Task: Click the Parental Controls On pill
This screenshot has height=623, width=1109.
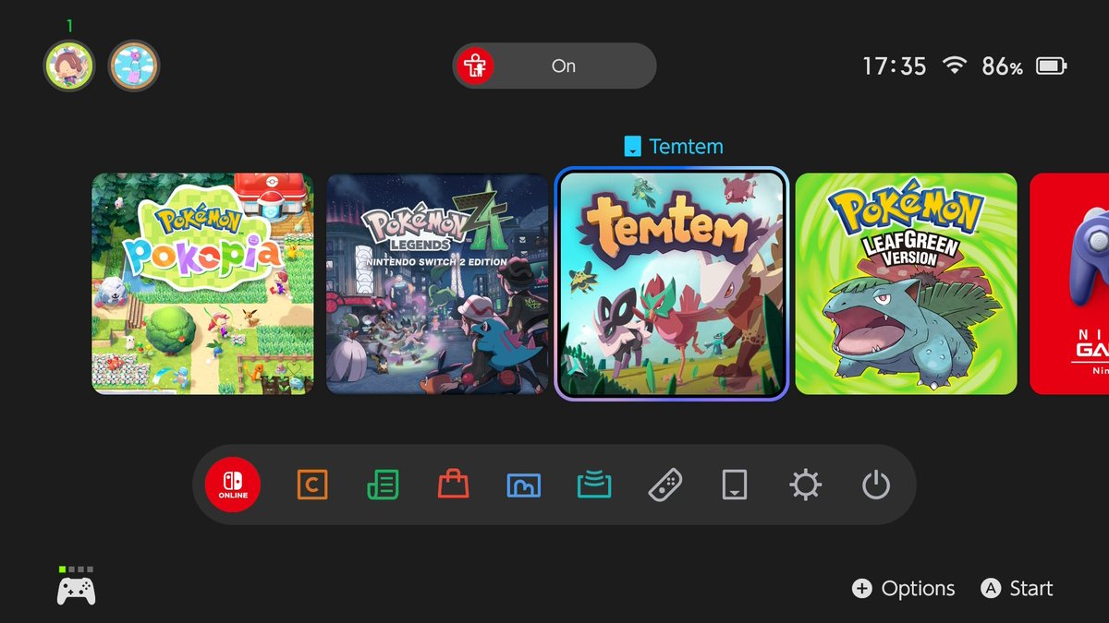Action: click(554, 66)
